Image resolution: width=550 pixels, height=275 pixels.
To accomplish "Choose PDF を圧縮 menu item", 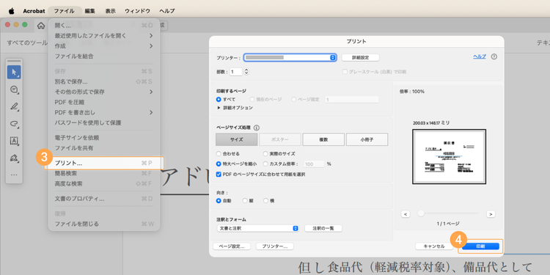I will pos(104,102).
